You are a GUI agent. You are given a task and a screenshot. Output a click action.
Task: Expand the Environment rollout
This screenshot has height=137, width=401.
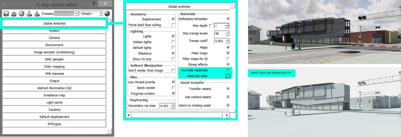coord(54,45)
